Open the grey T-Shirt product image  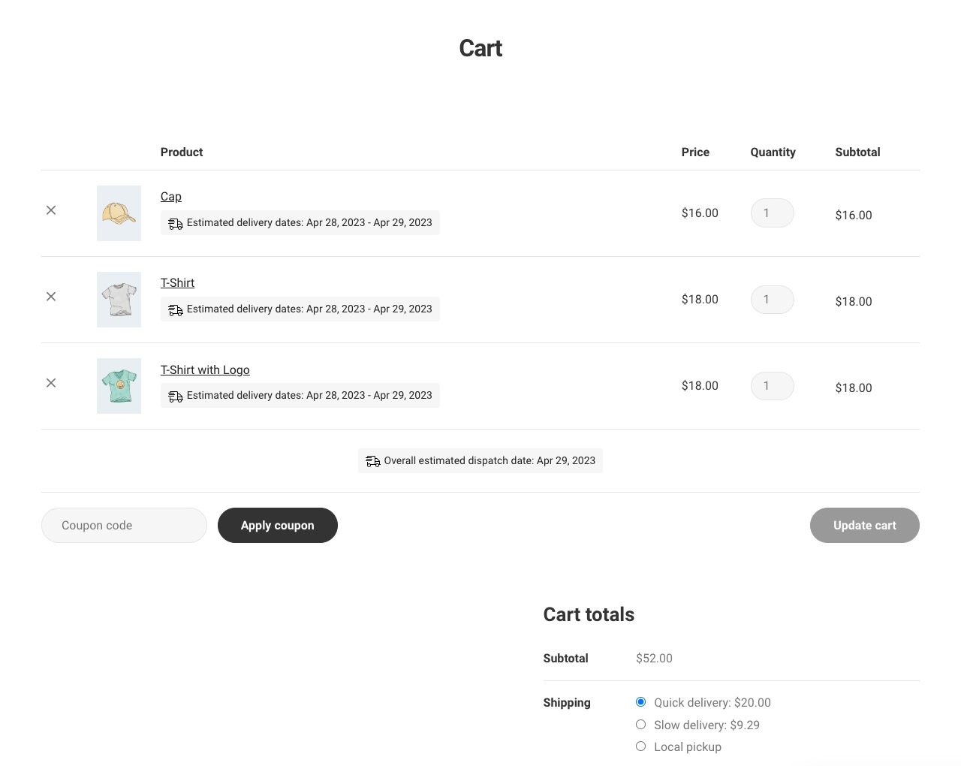click(119, 300)
